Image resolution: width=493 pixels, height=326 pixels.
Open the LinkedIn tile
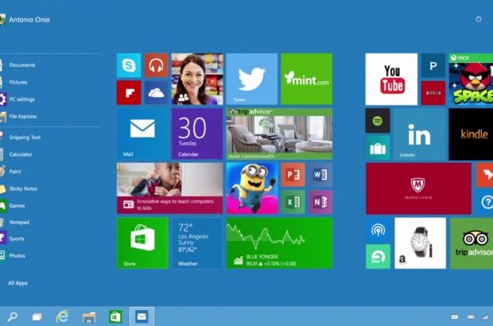pos(418,134)
